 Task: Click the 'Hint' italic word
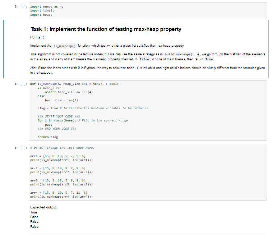(33, 68)
